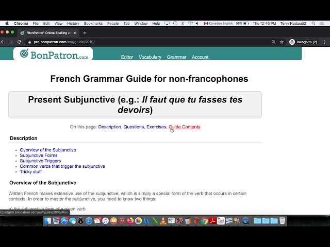Open App Store from the dock
330x247 pixels.
[64, 221]
